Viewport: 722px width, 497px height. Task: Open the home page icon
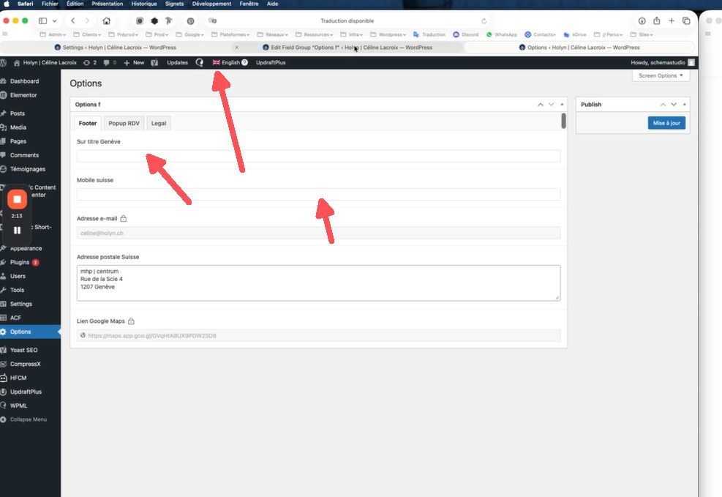coord(106,20)
